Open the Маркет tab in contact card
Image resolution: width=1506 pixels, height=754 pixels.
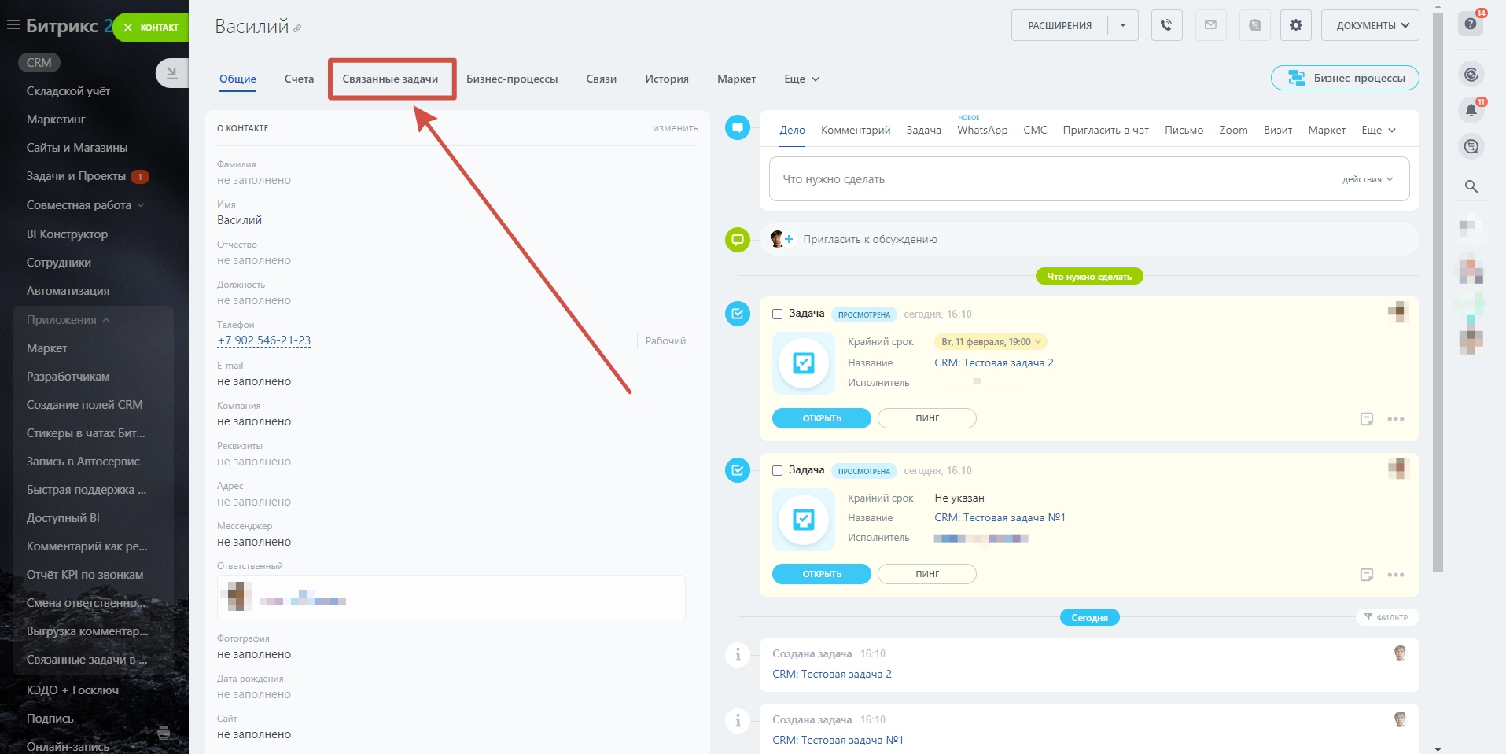coord(736,79)
